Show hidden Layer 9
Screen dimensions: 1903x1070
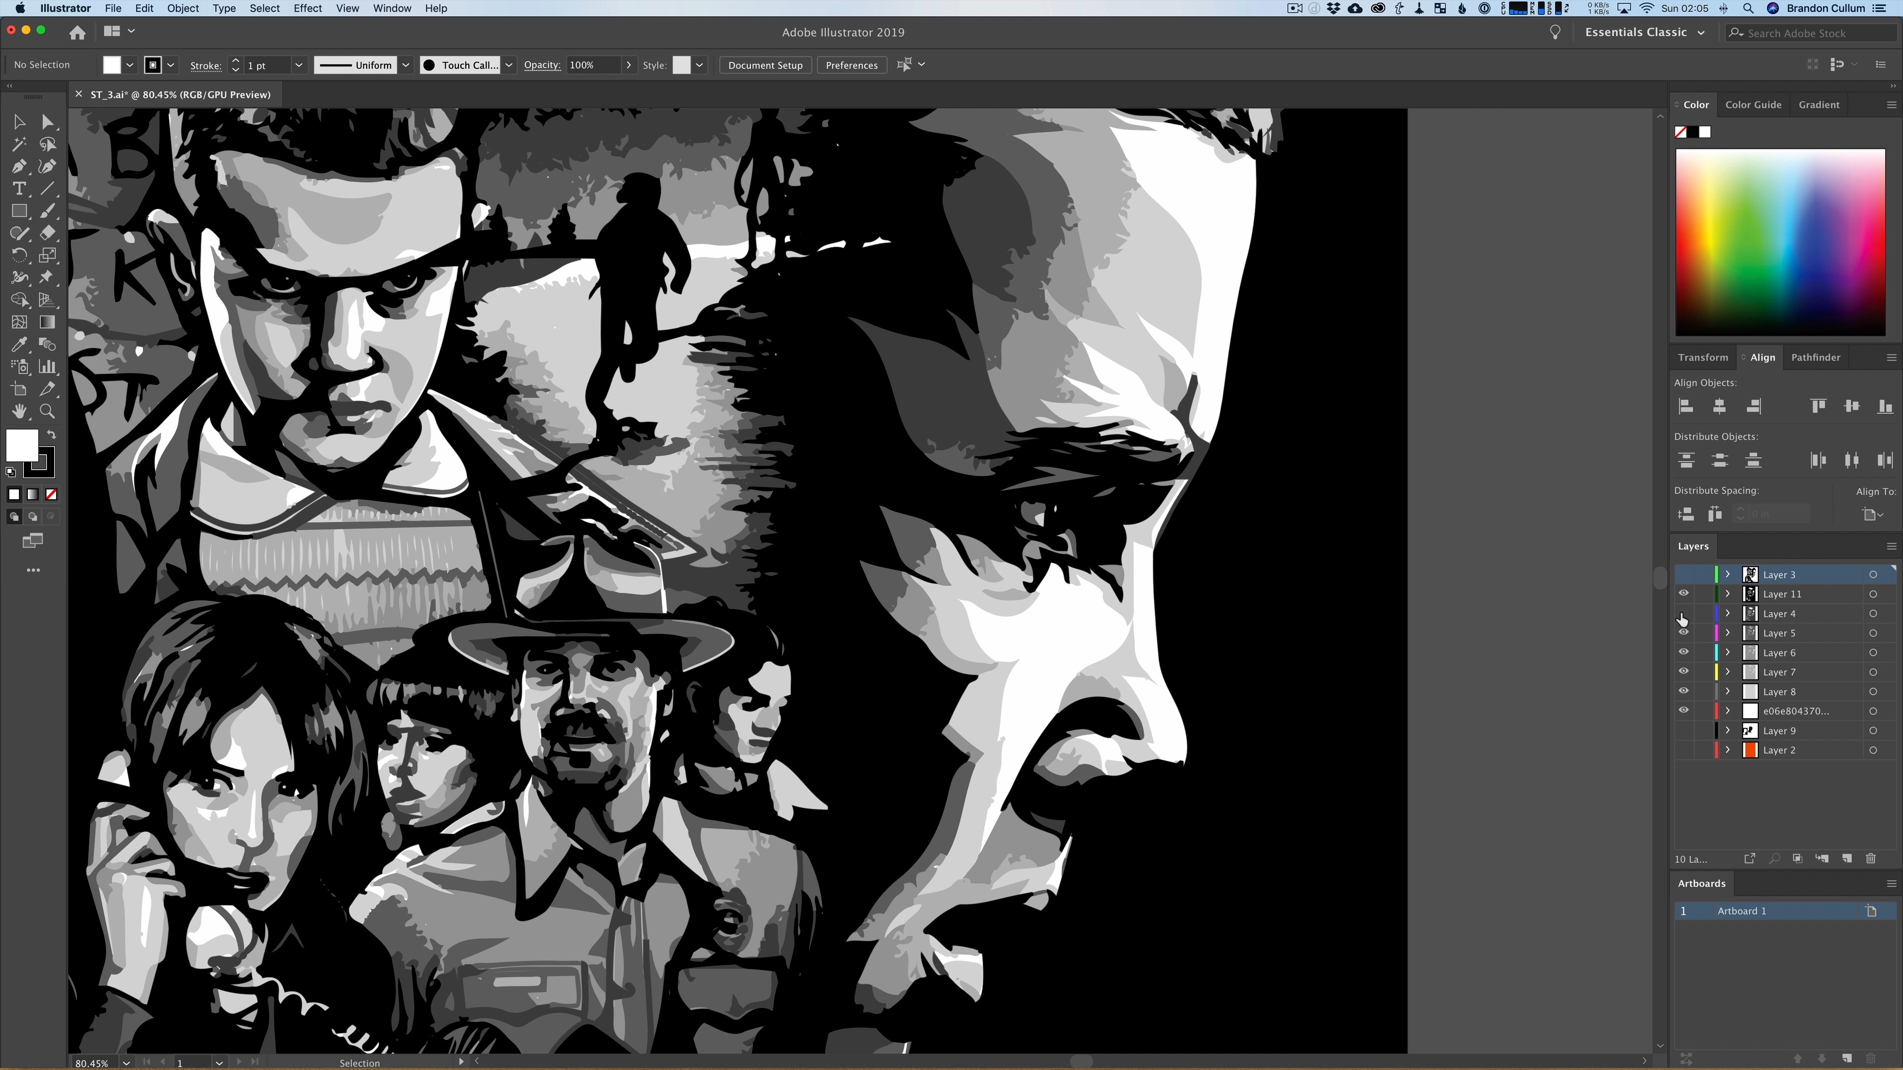click(1683, 730)
